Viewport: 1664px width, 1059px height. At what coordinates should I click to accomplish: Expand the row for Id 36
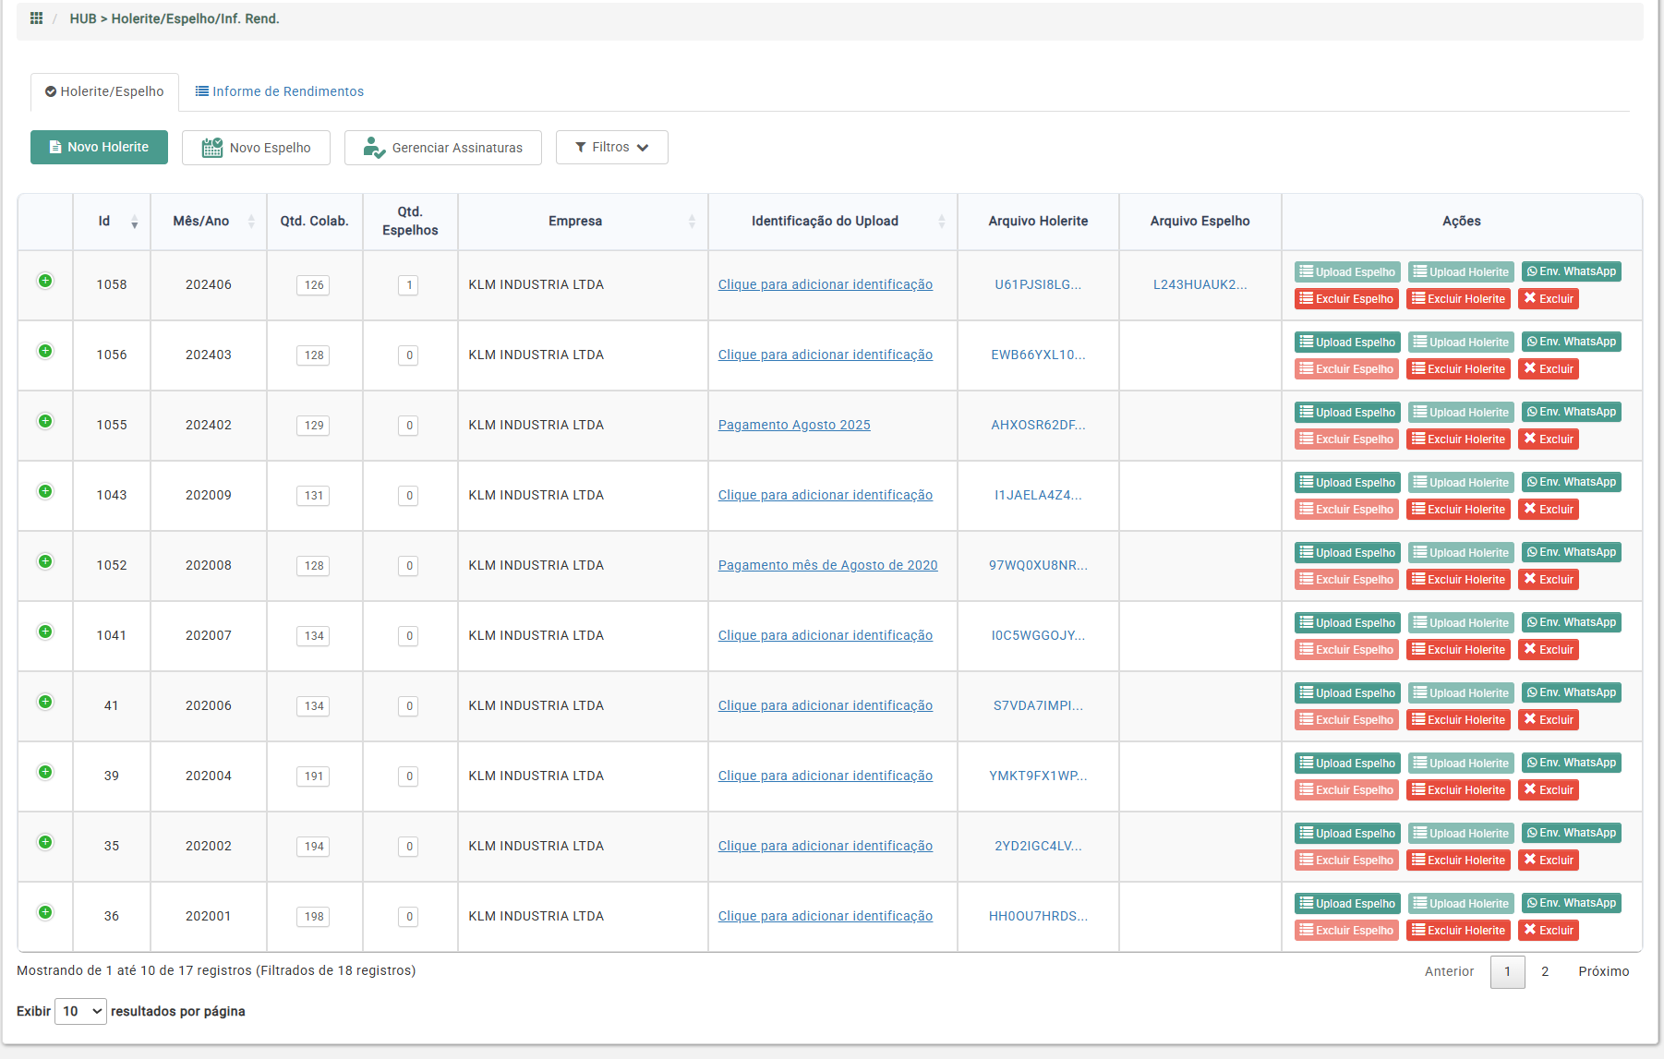pos(45,912)
